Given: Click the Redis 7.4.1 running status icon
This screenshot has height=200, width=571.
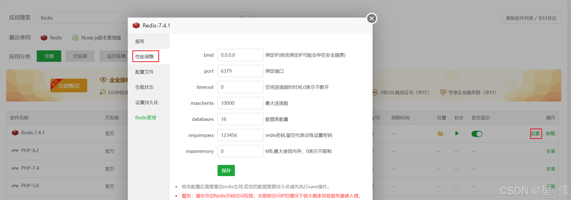Looking at the screenshot, I should click(x=457, y=133).
